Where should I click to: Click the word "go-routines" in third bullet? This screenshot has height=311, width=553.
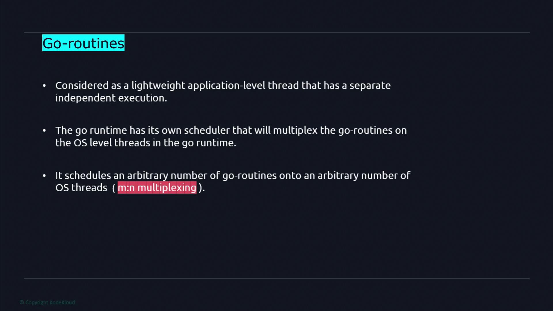point(249,175)
